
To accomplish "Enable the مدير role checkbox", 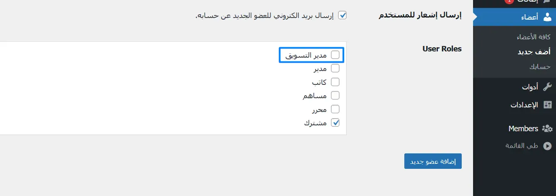I will point(335,68).
